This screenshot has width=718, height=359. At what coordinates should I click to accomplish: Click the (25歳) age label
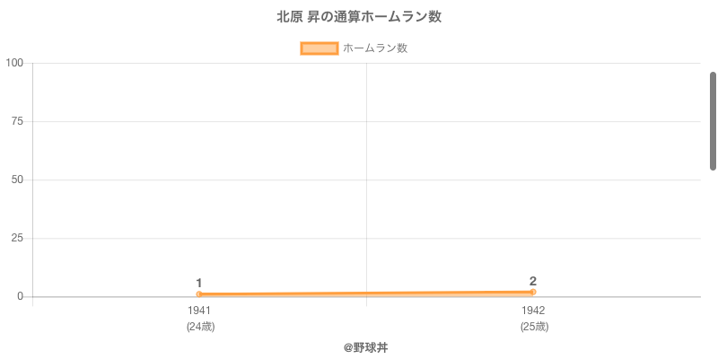coord(534,327)
